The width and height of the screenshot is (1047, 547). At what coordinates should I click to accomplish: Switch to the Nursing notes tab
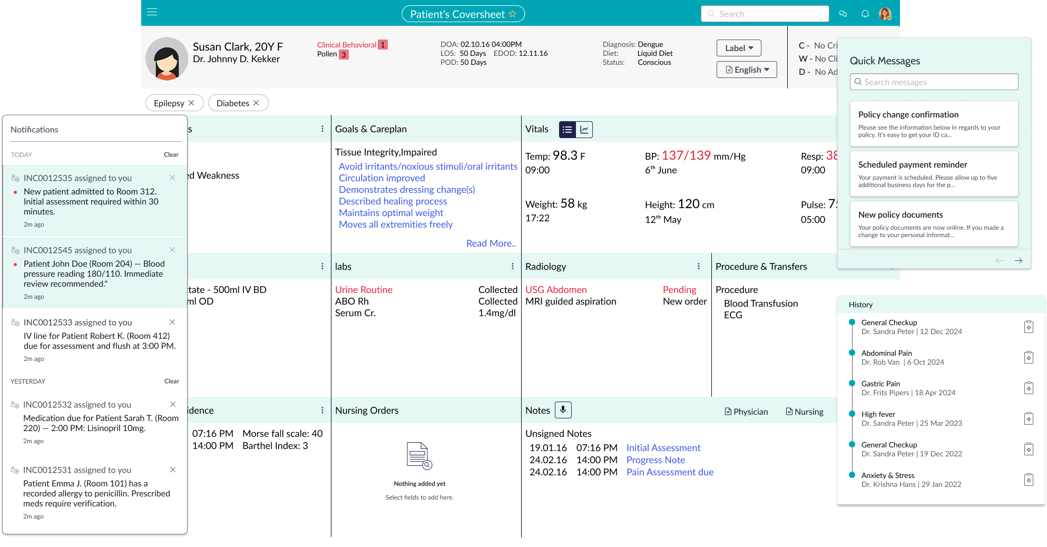(805, 412)
